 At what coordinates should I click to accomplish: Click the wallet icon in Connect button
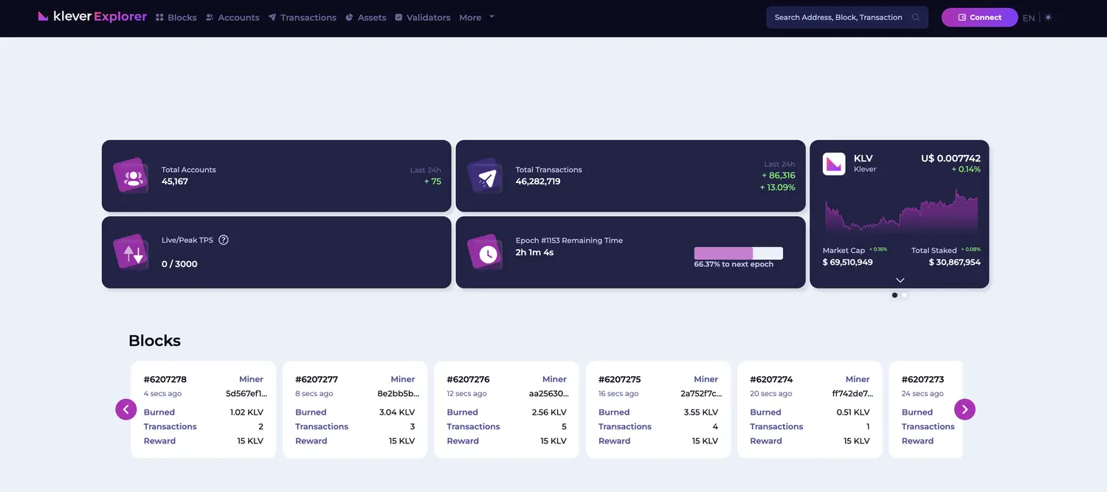962,17
